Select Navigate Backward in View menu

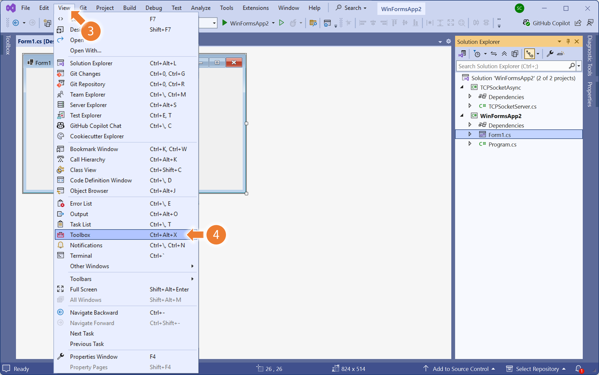coord(126,313)
